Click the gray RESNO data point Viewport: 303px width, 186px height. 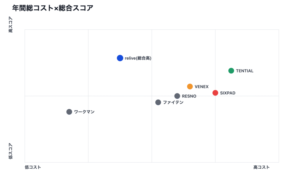(177, 96)
